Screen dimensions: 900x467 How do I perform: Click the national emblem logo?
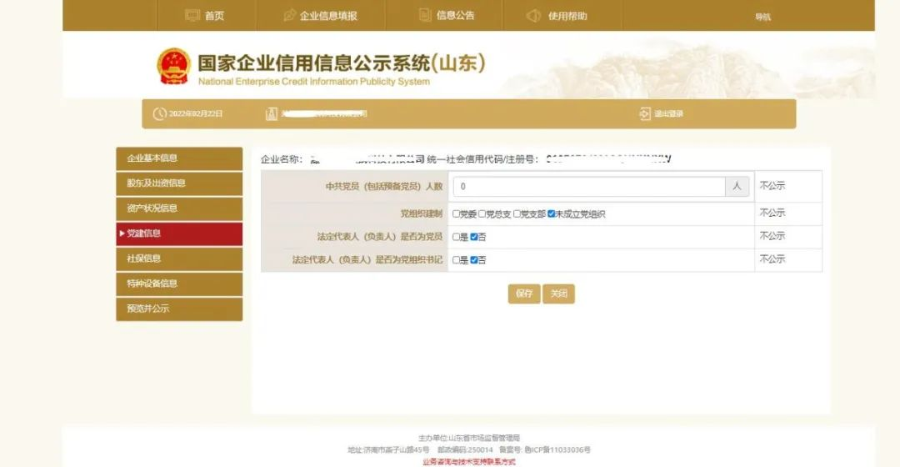click(174, 67)
